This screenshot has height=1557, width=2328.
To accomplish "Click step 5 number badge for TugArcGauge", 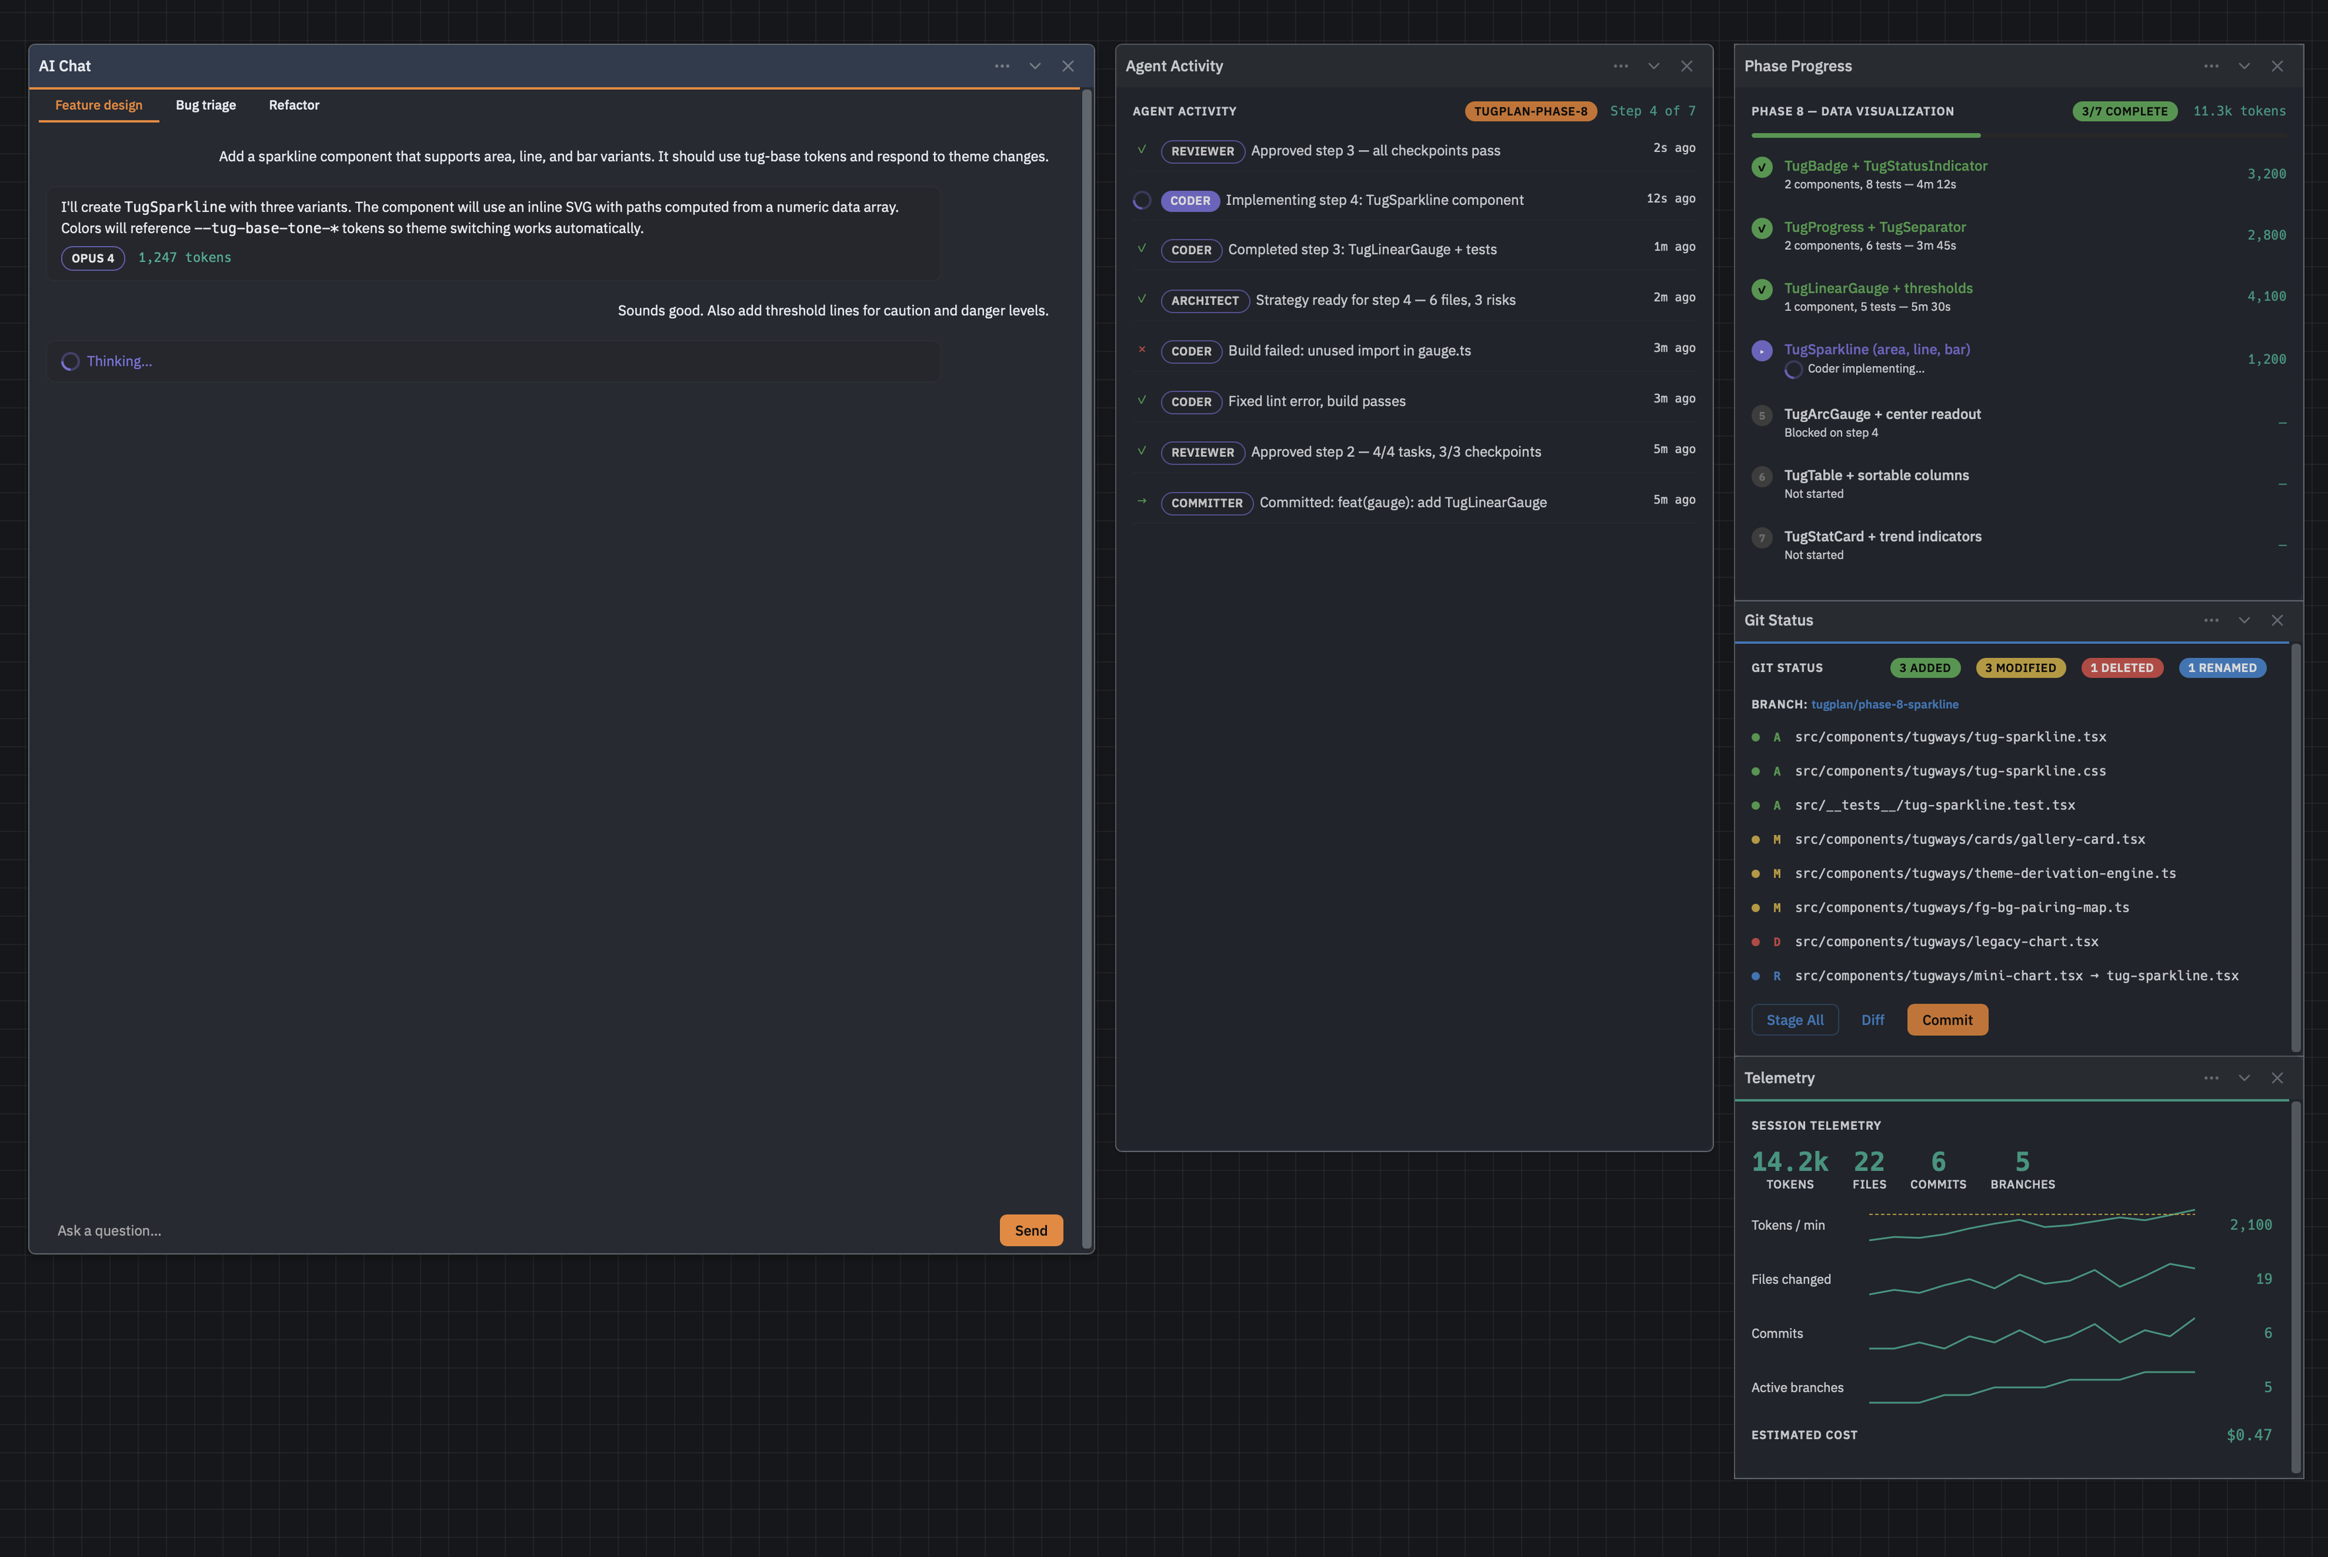I will 1761,416.
